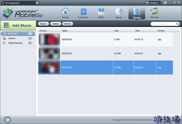Click the Added Recently count badge
The image size is (182, 124).
[x=30, y=43]
